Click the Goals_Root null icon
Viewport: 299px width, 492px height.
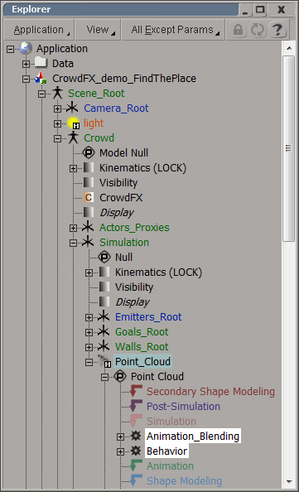point(104,331)
